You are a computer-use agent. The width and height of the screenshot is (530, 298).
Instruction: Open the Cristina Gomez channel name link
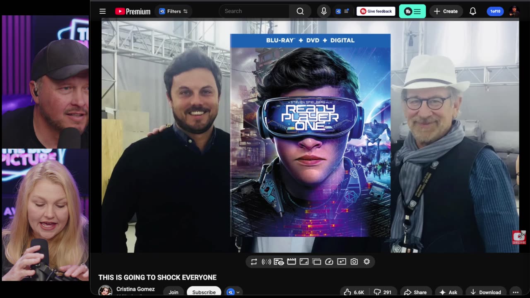click(x=135, y=289)
